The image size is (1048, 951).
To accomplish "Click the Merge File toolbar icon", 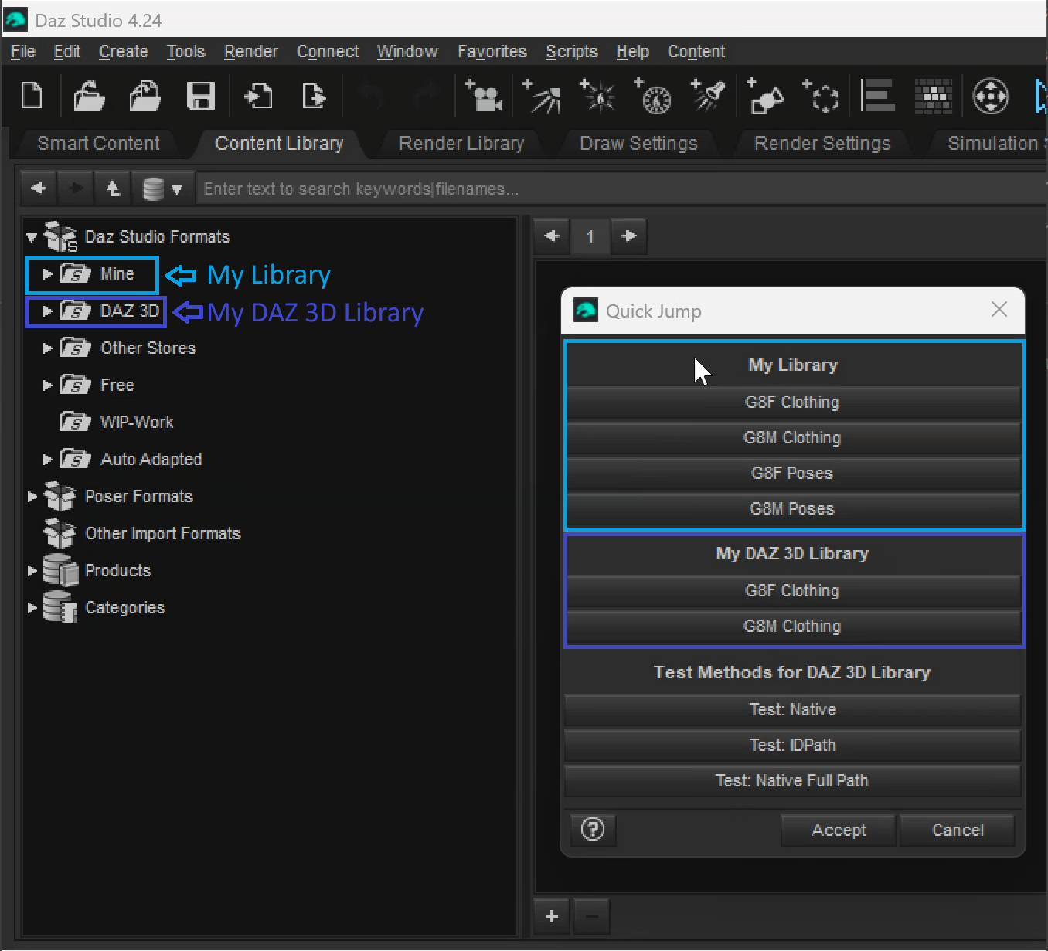I will (x=145, y=97).
